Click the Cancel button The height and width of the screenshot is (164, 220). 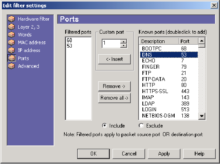point(129,154)
